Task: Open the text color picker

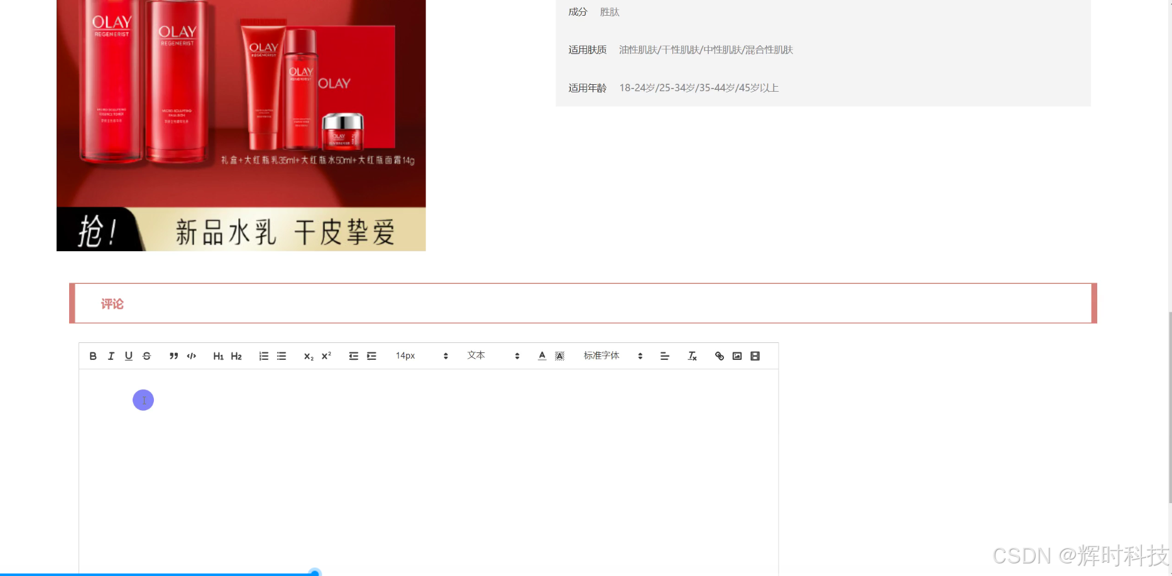Action: (x=542, y=356)
